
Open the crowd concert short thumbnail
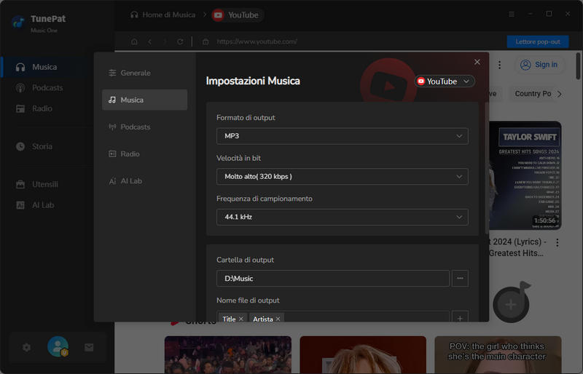(x=228, y=354)
